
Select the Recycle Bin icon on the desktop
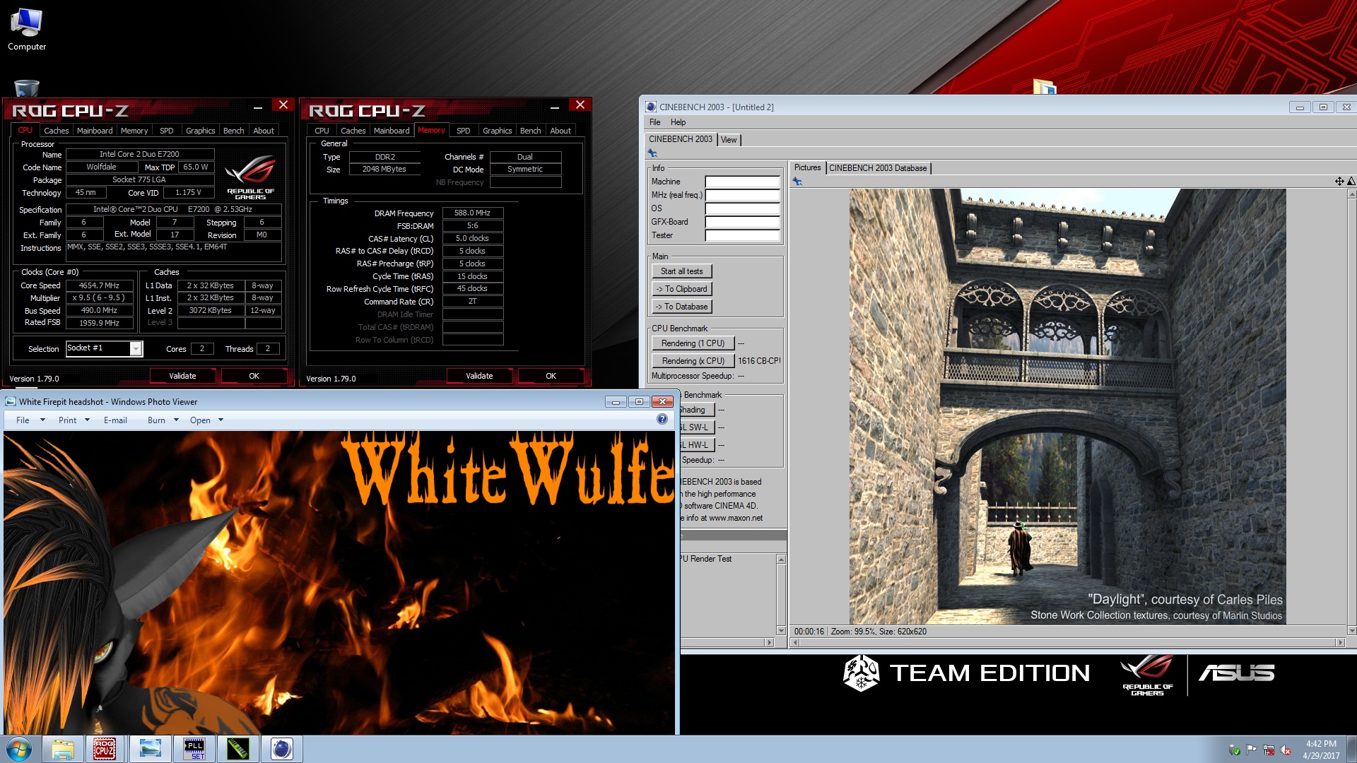pos(26,88)
